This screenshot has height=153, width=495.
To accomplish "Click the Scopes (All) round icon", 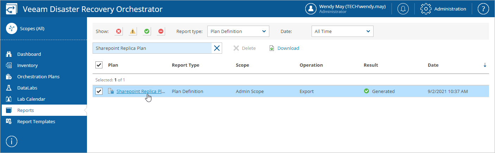I will click(x=12, y=29).
